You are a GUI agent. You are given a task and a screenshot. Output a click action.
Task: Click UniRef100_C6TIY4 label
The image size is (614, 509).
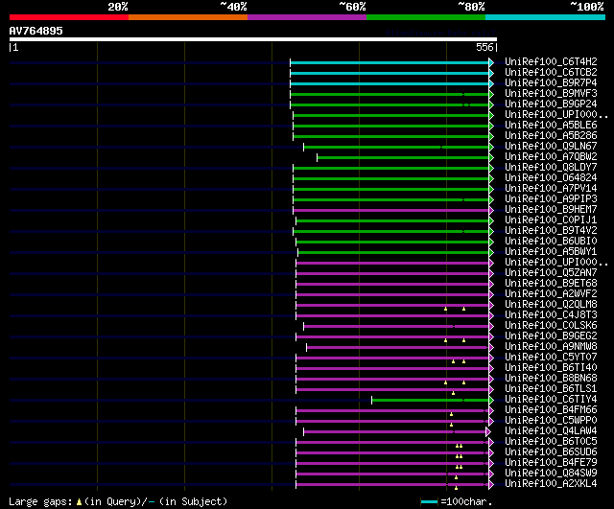click(x=551, y=400)
